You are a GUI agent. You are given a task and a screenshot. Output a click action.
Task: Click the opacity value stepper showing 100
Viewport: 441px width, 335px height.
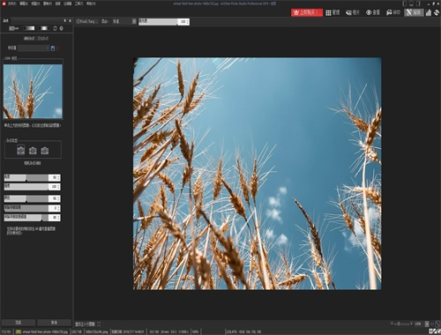[x=183, y=22]
